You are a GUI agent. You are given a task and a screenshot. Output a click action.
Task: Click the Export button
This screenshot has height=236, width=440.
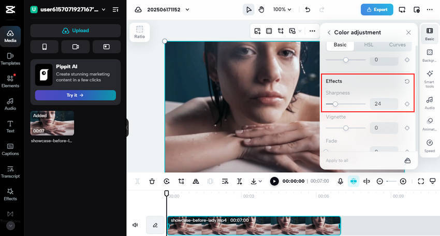pyautogui.click(x=377, y=9)
